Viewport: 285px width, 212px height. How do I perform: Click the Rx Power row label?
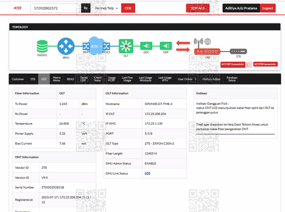(x=21, y=114)
